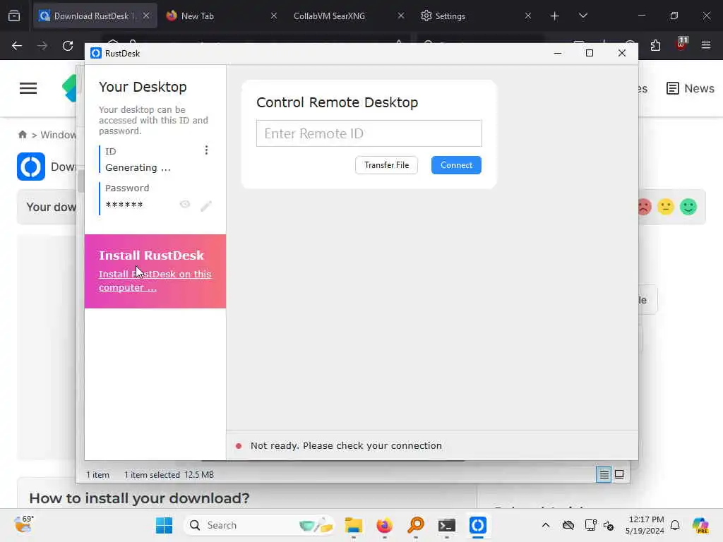Click the network tray icon
Viewport: 723px width, 542px height.
pos(590,525)
